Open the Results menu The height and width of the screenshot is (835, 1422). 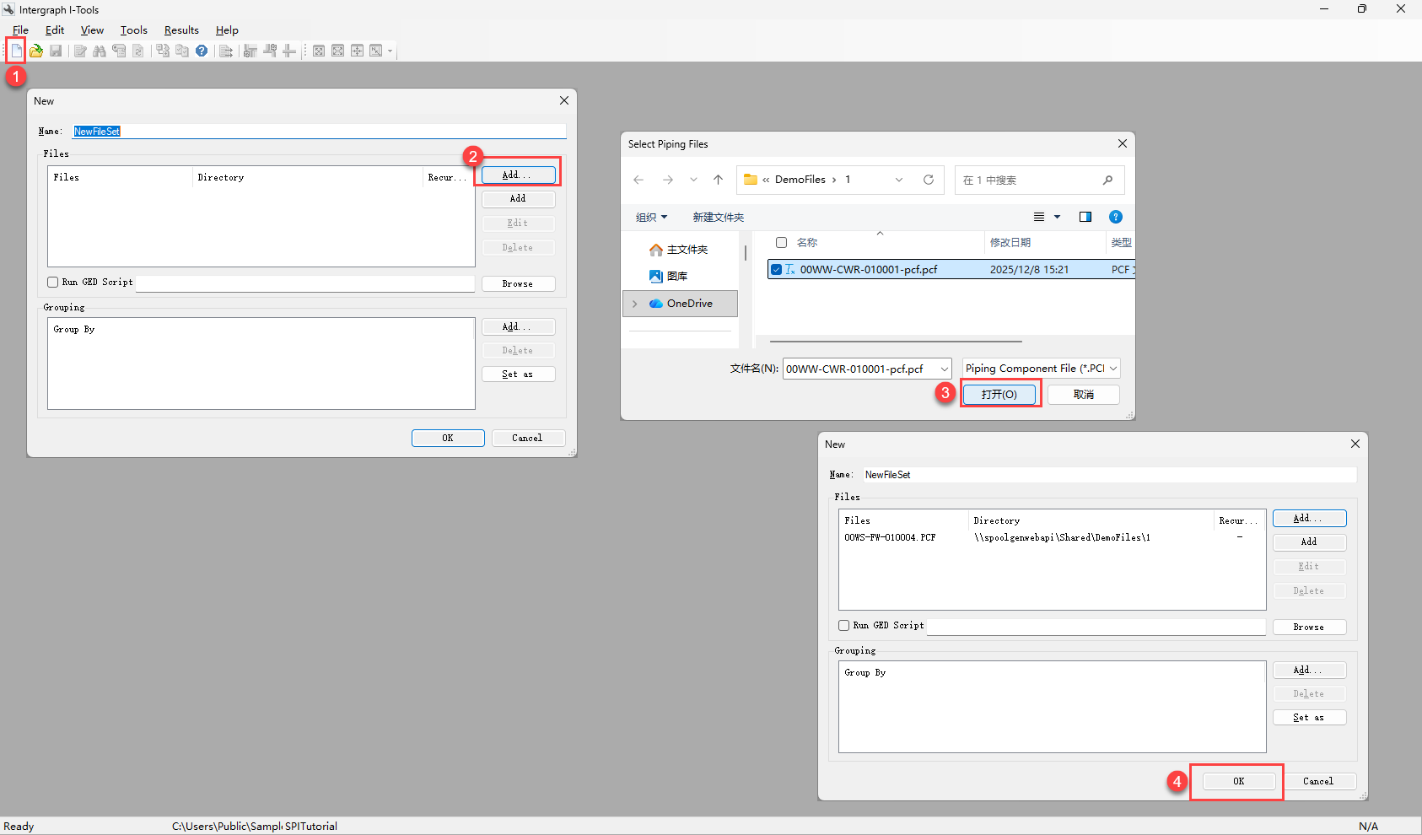click(181, 30)
